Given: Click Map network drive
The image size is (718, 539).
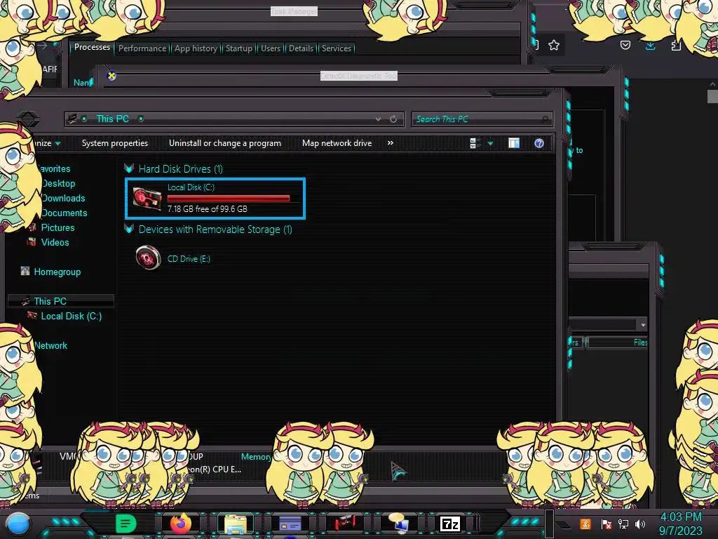Looking at the screenshot, I should click(x=337, y=143).
